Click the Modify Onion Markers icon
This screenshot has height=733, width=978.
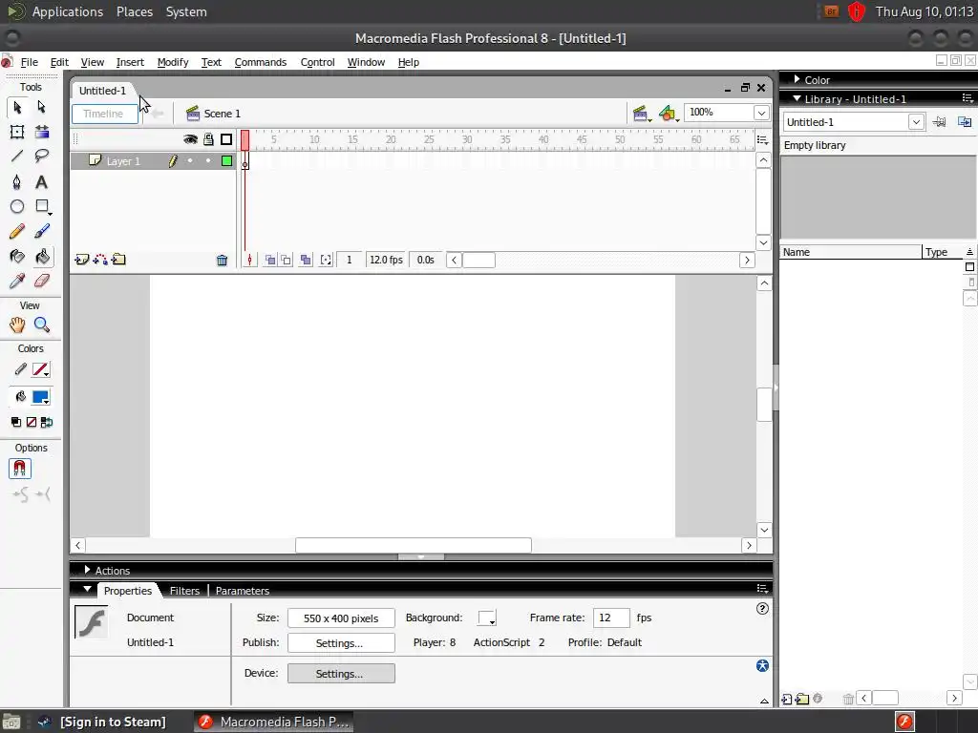click(x=326, y=260)
